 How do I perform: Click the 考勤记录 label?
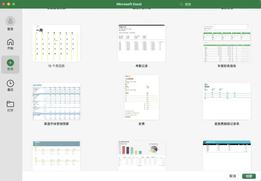[x=142, y=66]
